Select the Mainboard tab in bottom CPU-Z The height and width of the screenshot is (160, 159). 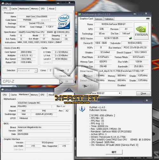pyautogui.click(x=24, y=95)
